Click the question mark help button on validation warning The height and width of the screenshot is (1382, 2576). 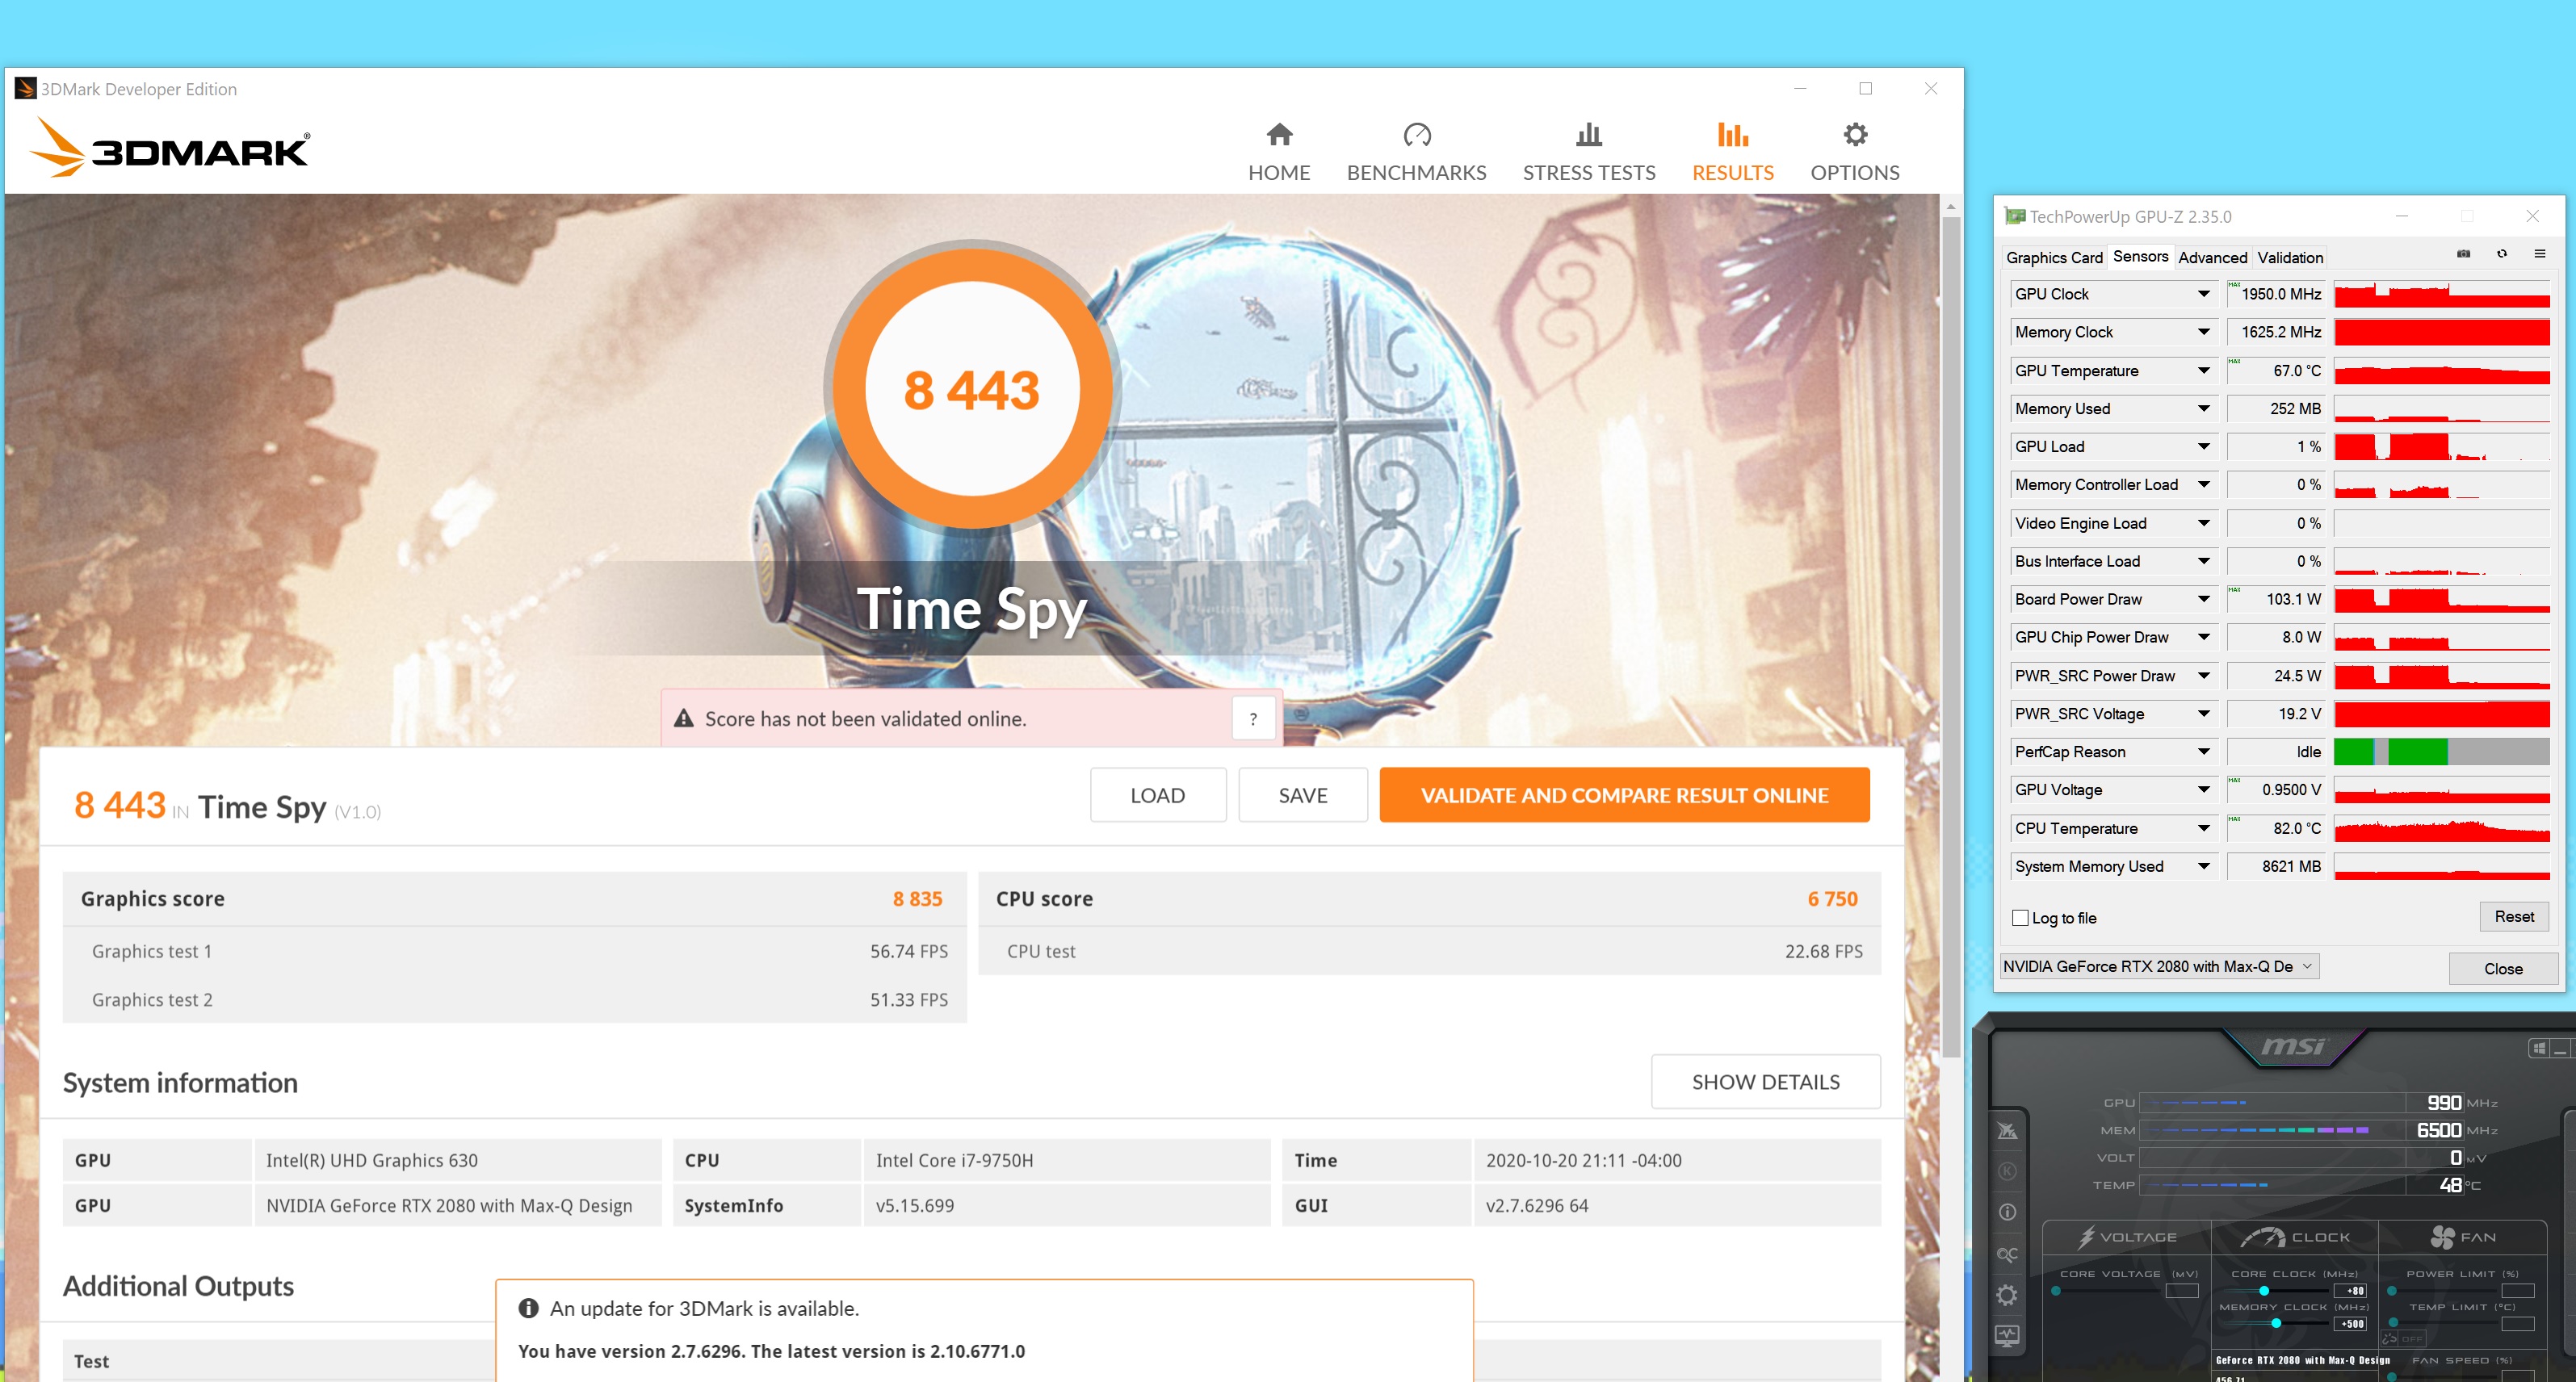tap(1253, 718)
